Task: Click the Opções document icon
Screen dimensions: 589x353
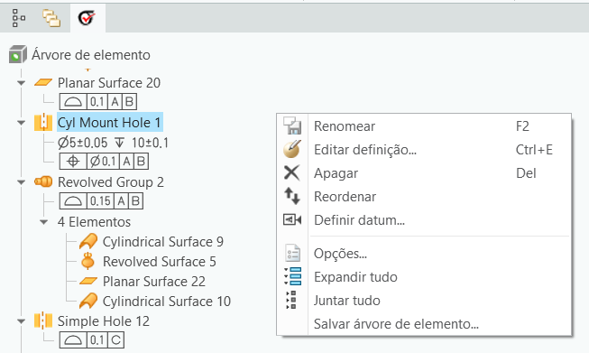Action: [292, 253]
